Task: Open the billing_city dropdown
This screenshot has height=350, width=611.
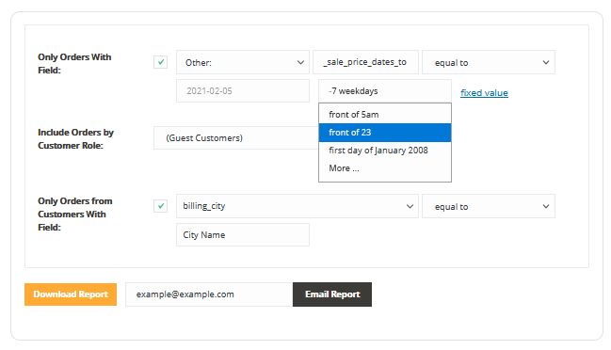Action: coord(297,206)
